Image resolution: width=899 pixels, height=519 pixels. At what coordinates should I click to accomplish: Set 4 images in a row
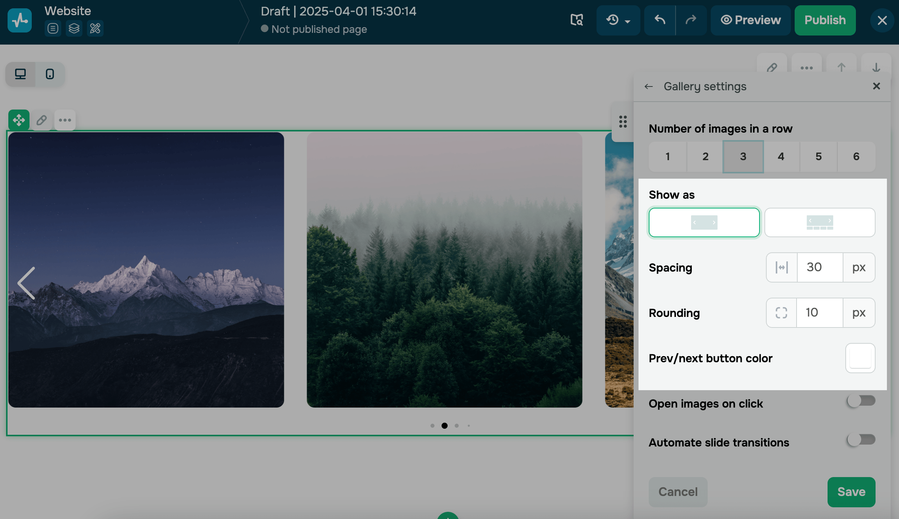[781, 156]
